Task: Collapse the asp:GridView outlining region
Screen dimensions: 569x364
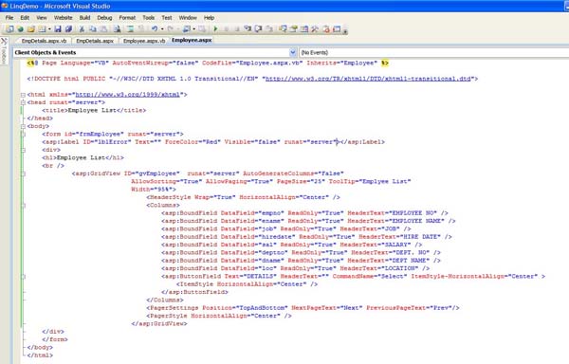Action: click(23, 173)
